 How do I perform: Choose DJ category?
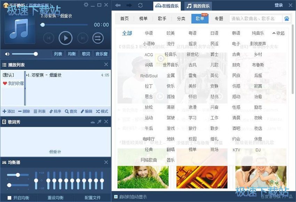coord(258,150)
